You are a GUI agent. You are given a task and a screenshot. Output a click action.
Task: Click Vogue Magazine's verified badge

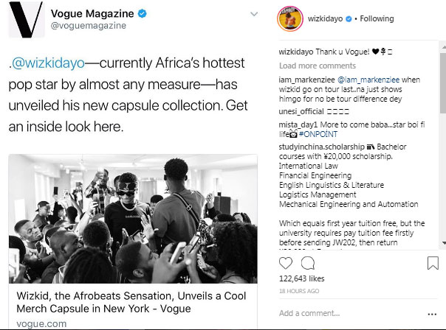(138, 13)
